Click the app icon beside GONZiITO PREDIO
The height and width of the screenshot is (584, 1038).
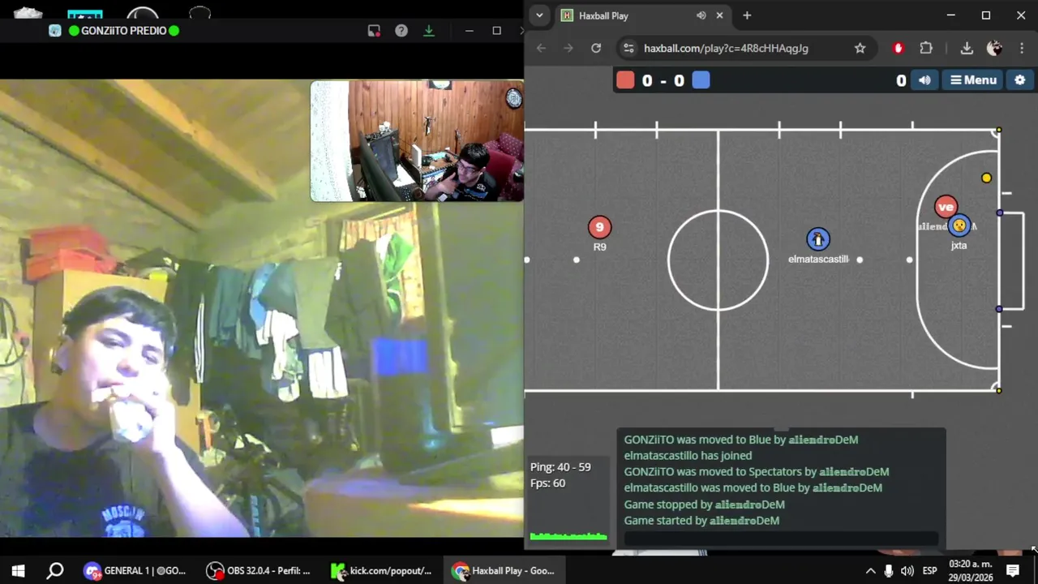click(x=54, y=31)
